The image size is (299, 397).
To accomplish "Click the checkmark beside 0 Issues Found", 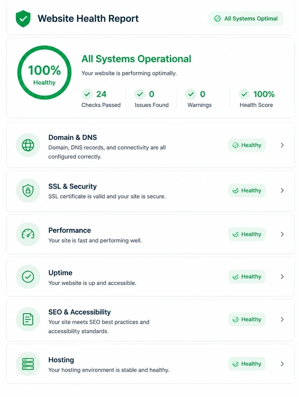I will [x=140, y=94].
